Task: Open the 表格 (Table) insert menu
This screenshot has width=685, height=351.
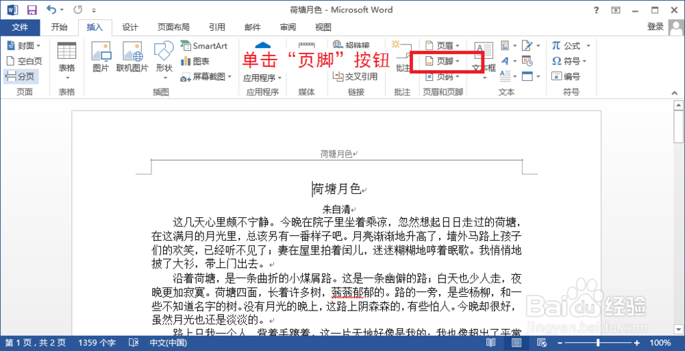Action: pos(67,62)
